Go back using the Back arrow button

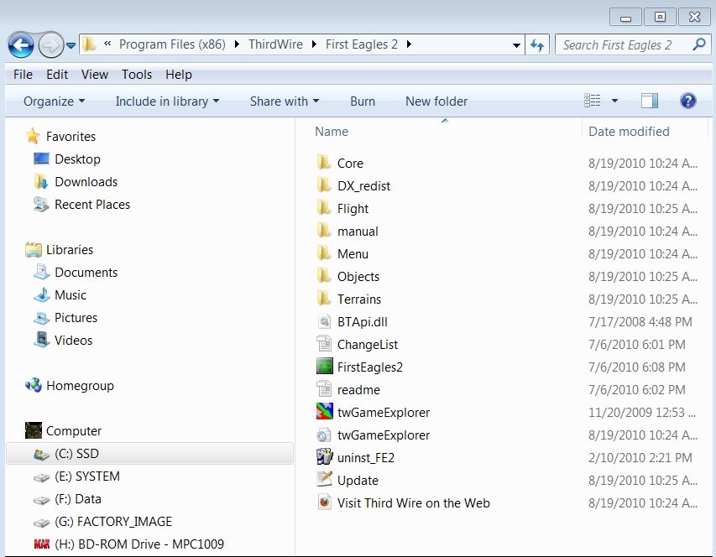click(20, 44)
